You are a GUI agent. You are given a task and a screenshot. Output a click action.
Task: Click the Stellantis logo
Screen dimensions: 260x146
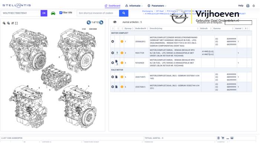17,6
